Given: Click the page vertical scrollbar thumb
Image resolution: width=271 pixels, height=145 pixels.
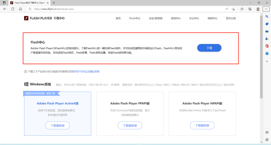Looking at the screenshot, I should pyautogui.click(x=261, y=57).
